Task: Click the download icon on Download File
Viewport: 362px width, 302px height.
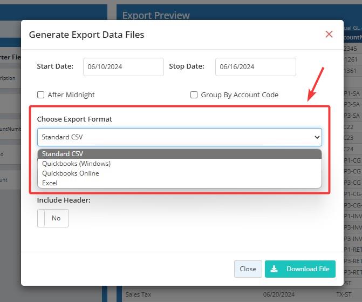Action: click(275, 269)
